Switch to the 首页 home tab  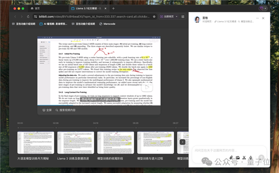[x=35, y=8]
